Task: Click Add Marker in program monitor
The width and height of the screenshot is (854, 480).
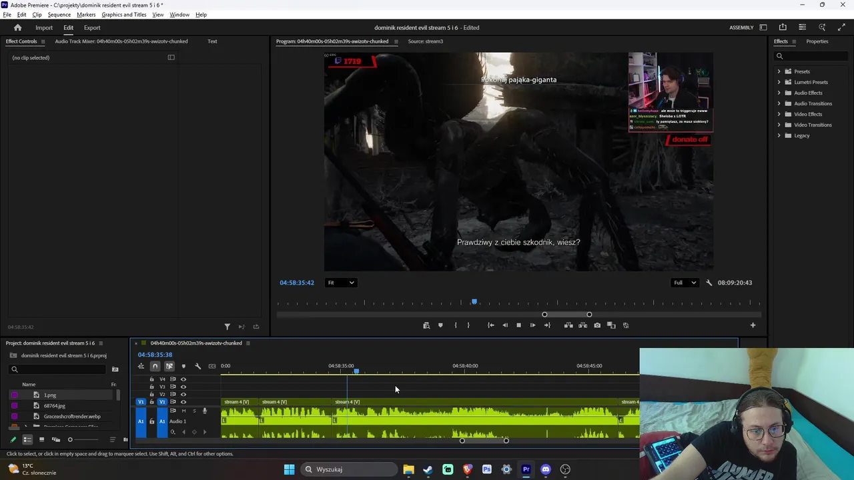Action: point(440,325)
